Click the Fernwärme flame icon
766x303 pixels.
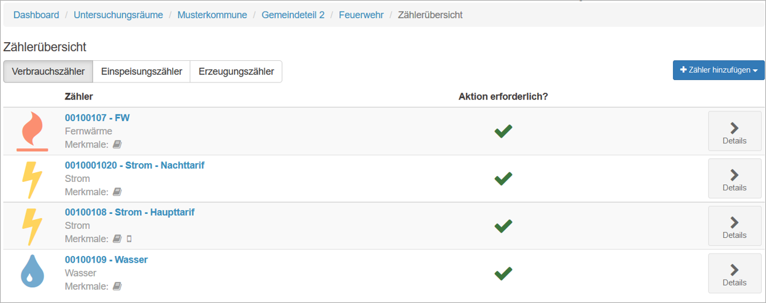coord(33,132)
